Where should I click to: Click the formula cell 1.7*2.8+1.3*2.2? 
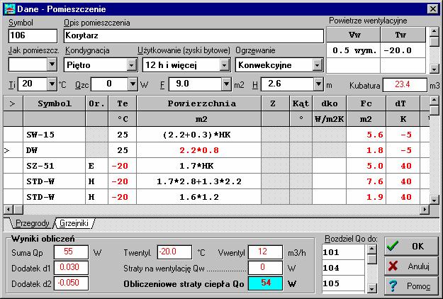click(x=199, y=181)
